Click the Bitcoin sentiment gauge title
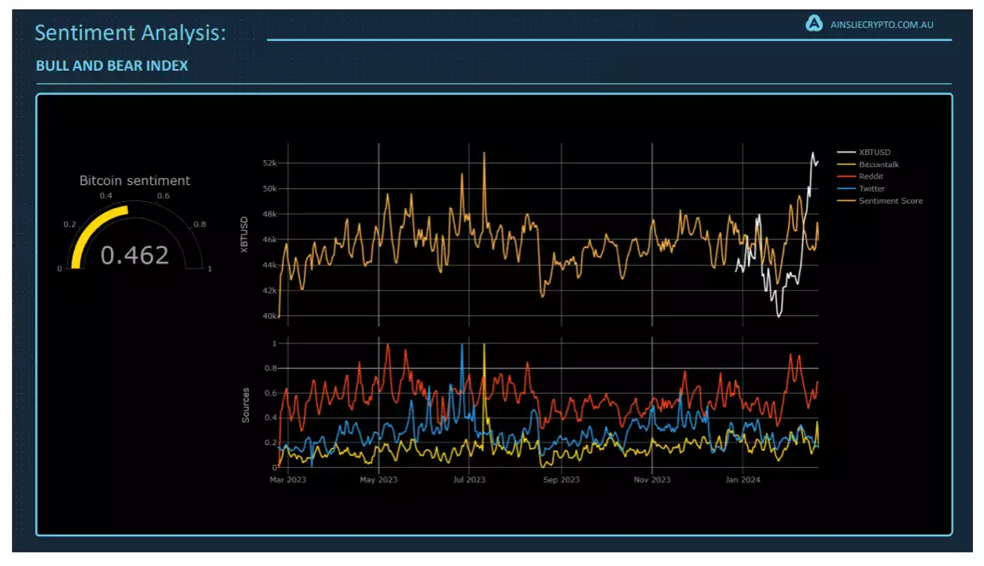This screenshot has width=984, height=566. click(135, 181)
